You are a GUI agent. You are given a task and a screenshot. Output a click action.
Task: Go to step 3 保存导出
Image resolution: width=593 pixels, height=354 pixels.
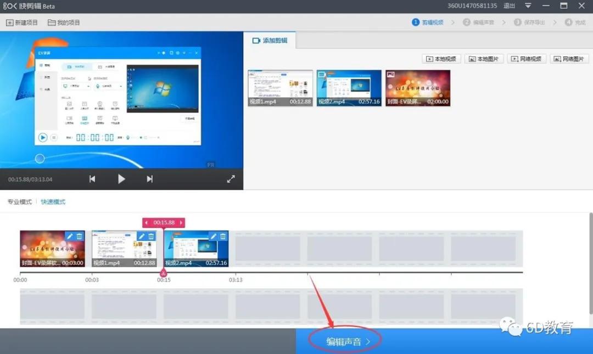[529, 23]
